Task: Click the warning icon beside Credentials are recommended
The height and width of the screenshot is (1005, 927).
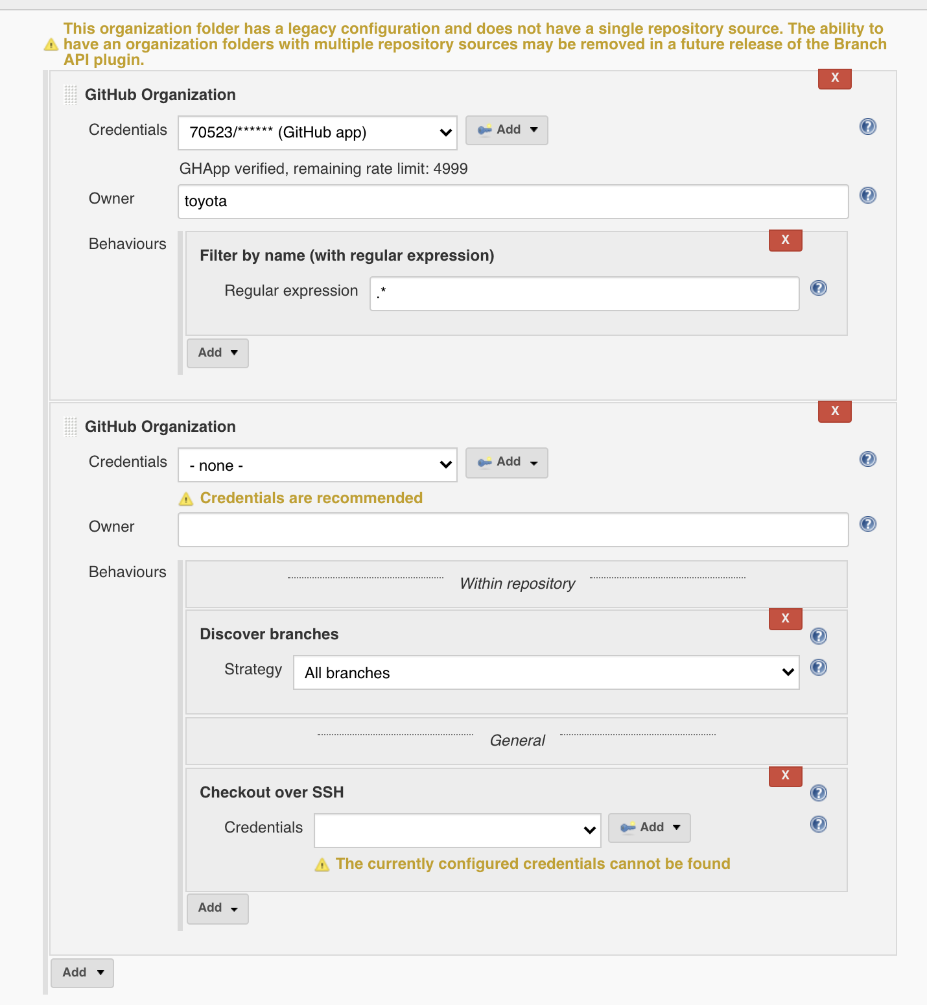Action: tap(187, 499)
